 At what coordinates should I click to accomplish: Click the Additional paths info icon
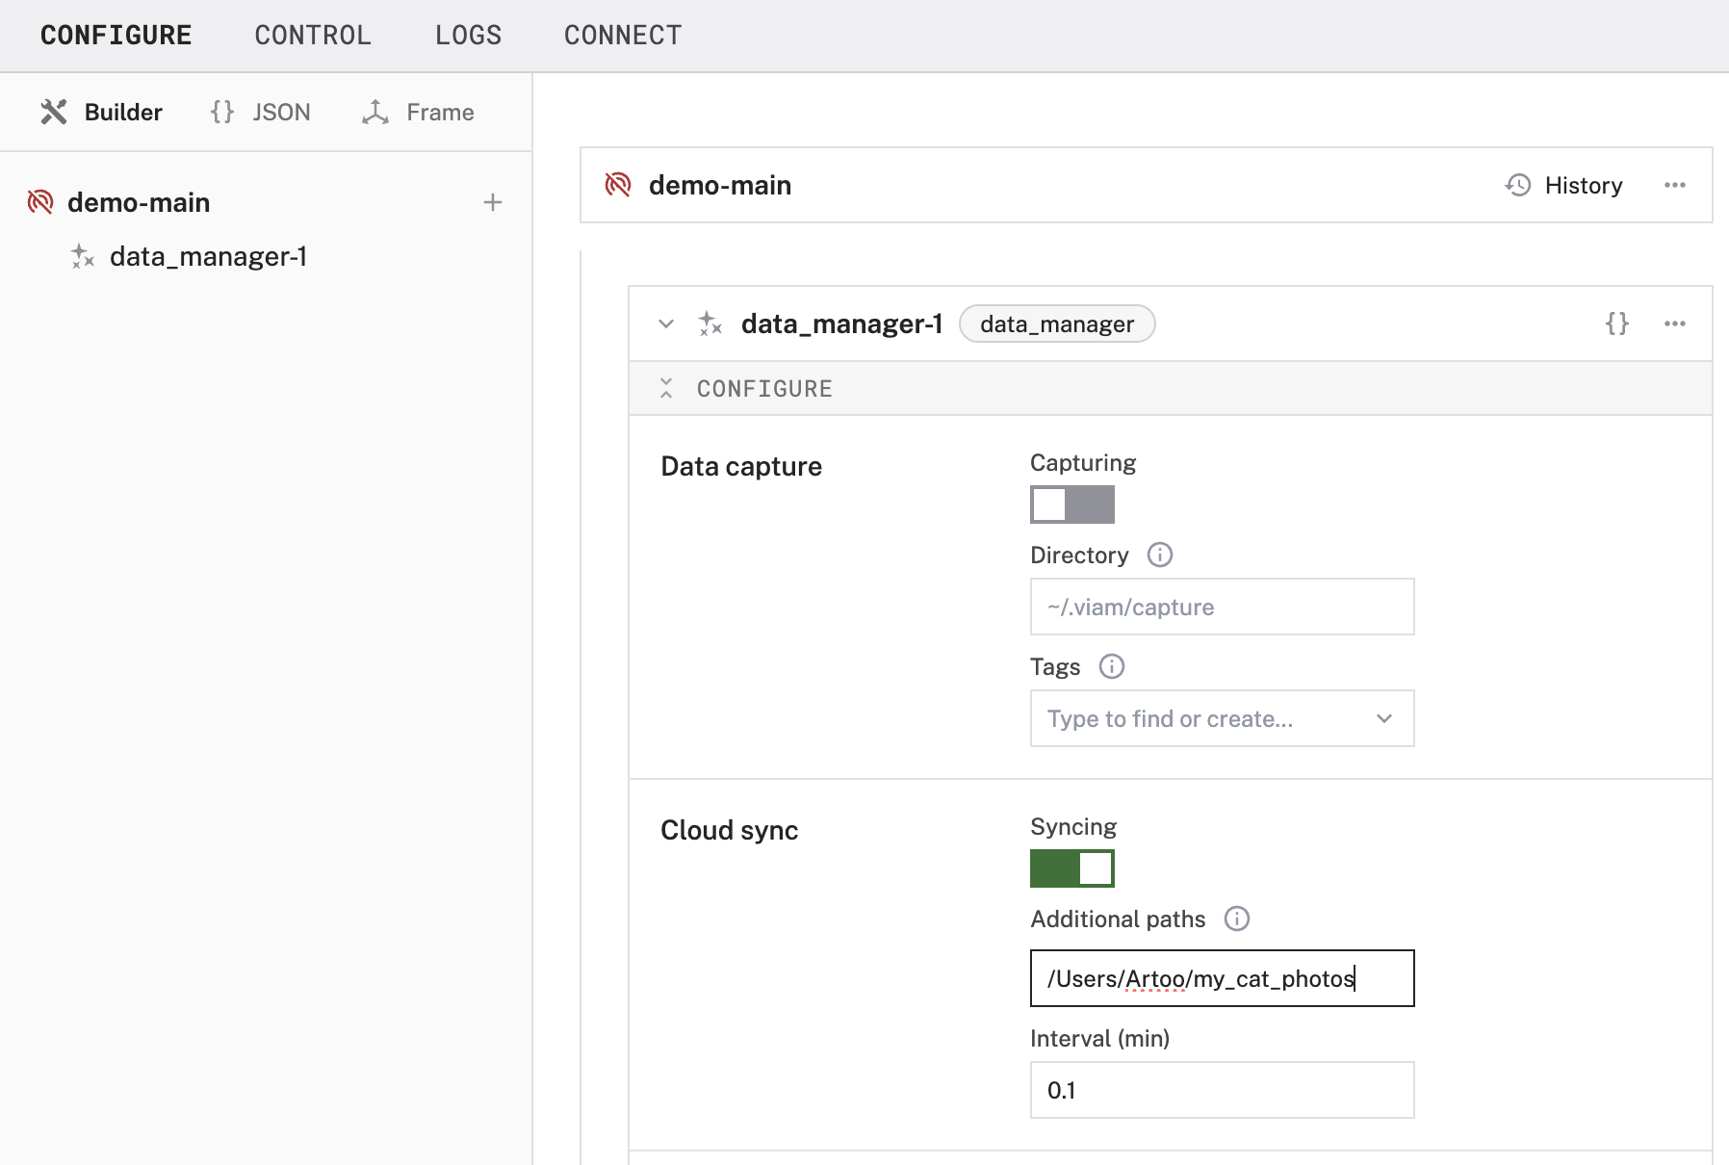(x=1237, y=919)
